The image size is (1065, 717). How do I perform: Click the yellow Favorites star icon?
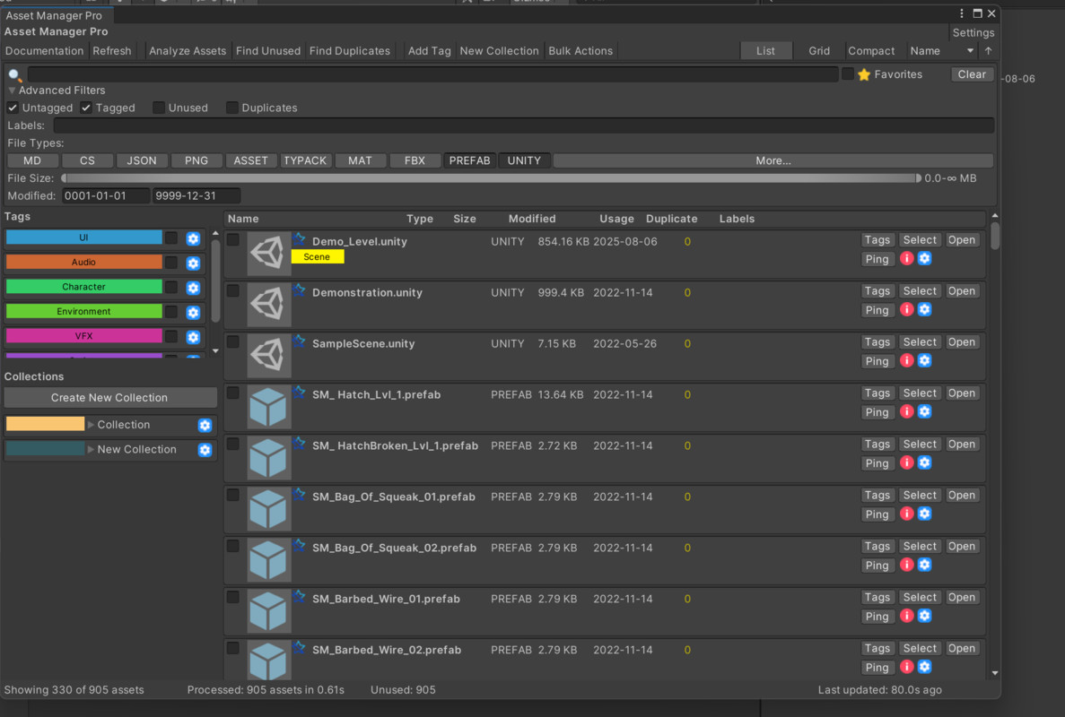862,73
